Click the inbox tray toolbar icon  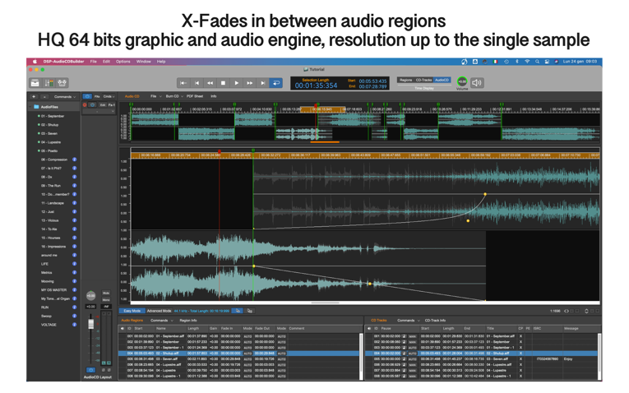35,83
